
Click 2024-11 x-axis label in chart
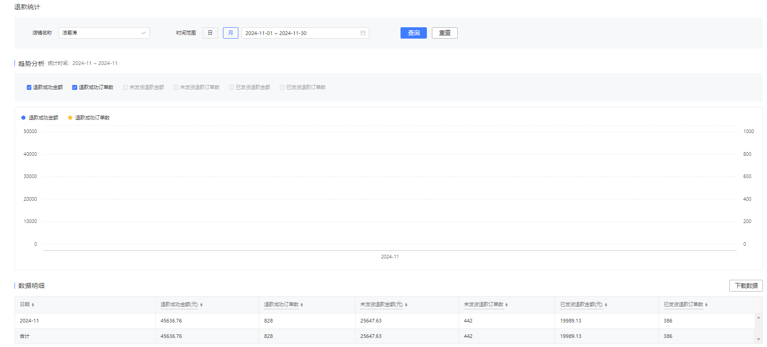pyautogui.click(x=390, y=257)
